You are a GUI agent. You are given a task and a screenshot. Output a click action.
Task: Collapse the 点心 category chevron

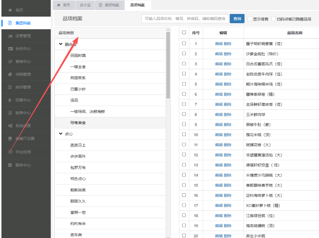click(x=61, y=134)
